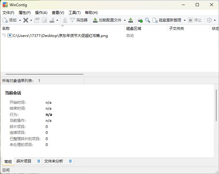Click the disk check icon with green checkmark

tap(140, 20)
